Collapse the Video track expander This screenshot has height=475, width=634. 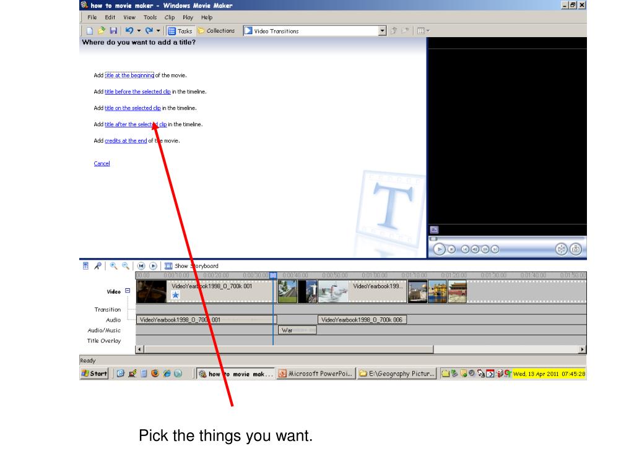pos(128,291)
